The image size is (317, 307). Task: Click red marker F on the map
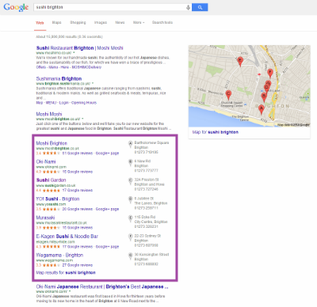(x=269, y=74)
